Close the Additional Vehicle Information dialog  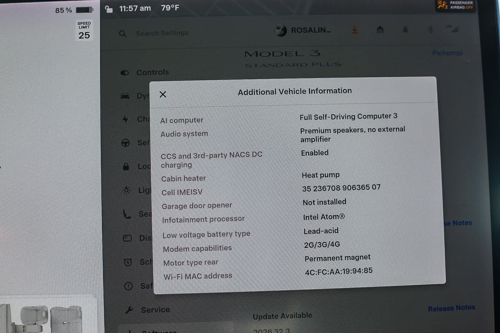pyautogui.click(x=163, y=94)
